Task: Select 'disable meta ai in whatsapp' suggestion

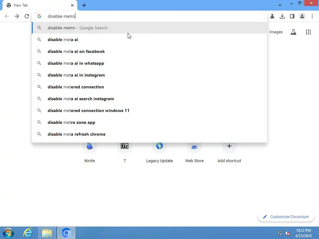Action: click(x=150, y=63)
